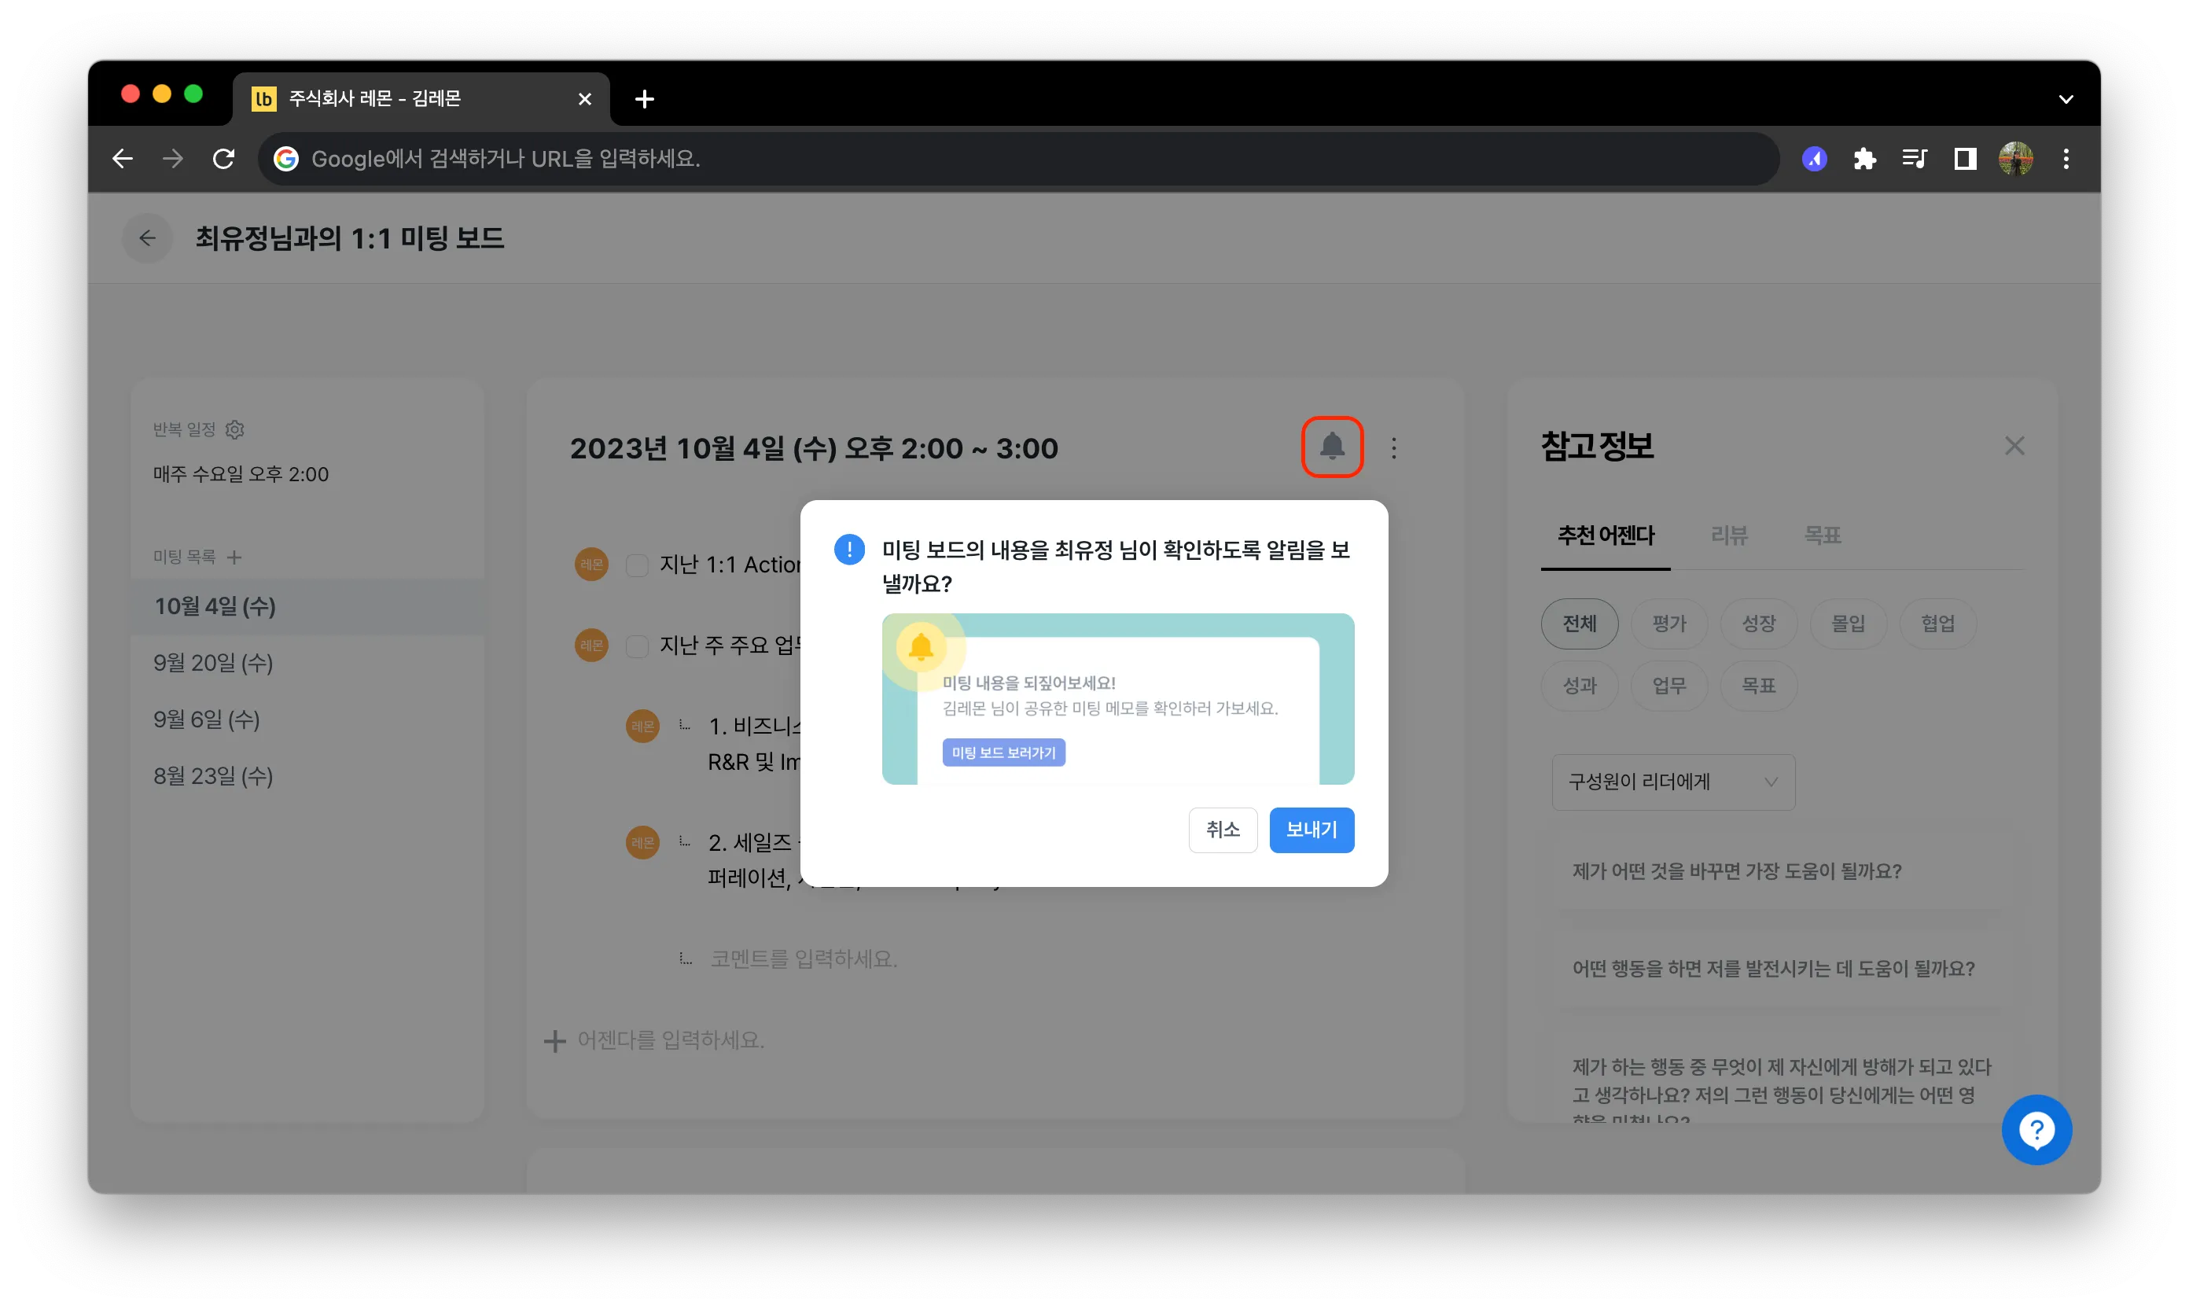Select the 평가 filter chip
Viewport: 2189px width, 1310px height.
pos(1668,624)
